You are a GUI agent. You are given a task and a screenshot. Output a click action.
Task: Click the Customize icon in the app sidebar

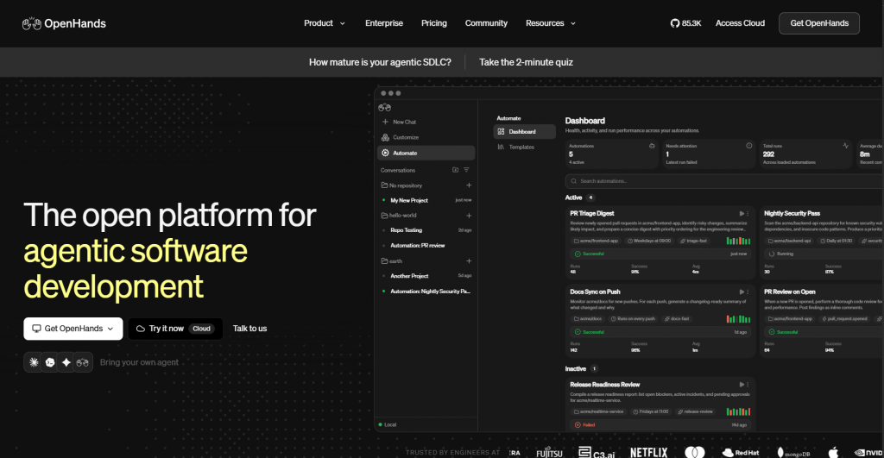pyautogui.click(x=385, y=137)
